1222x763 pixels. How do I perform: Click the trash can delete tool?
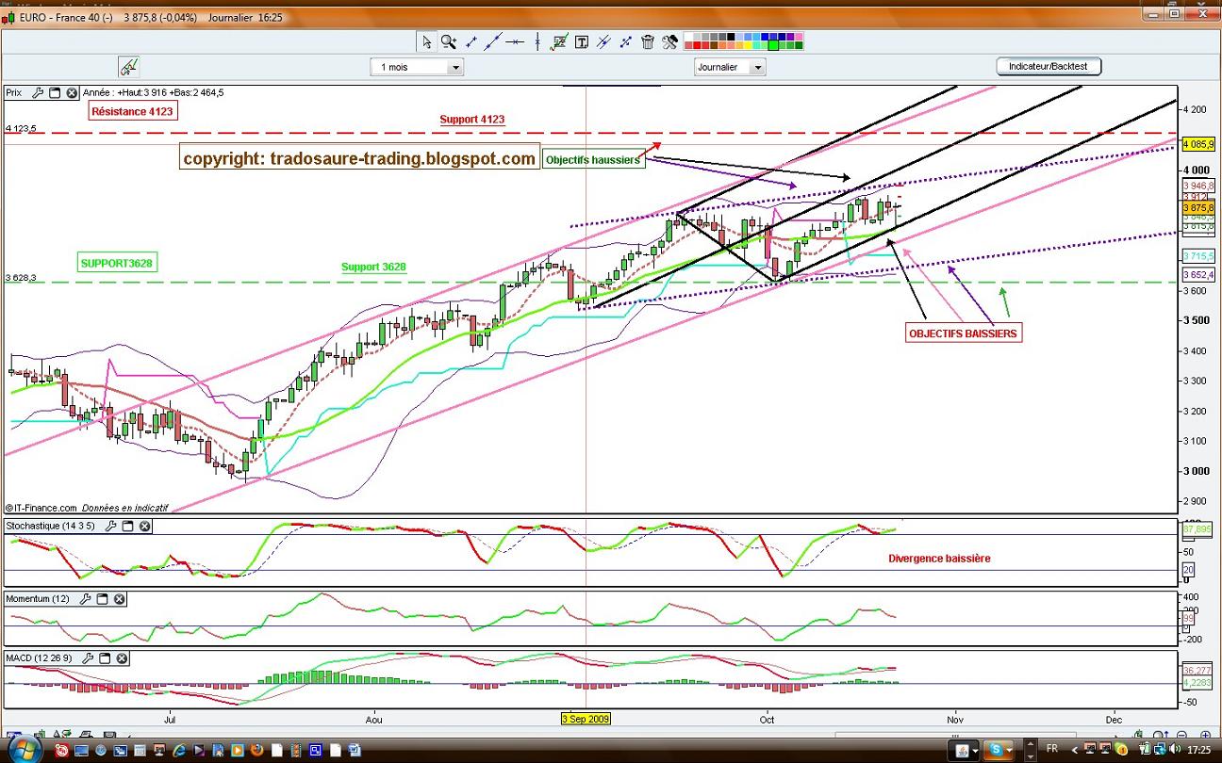[648, 41]
